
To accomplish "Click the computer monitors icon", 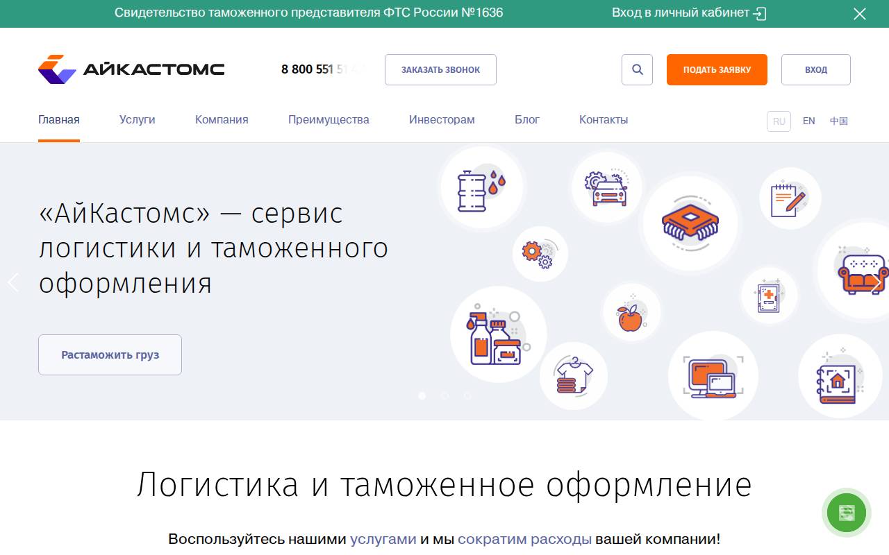I will tap(713, 375).
